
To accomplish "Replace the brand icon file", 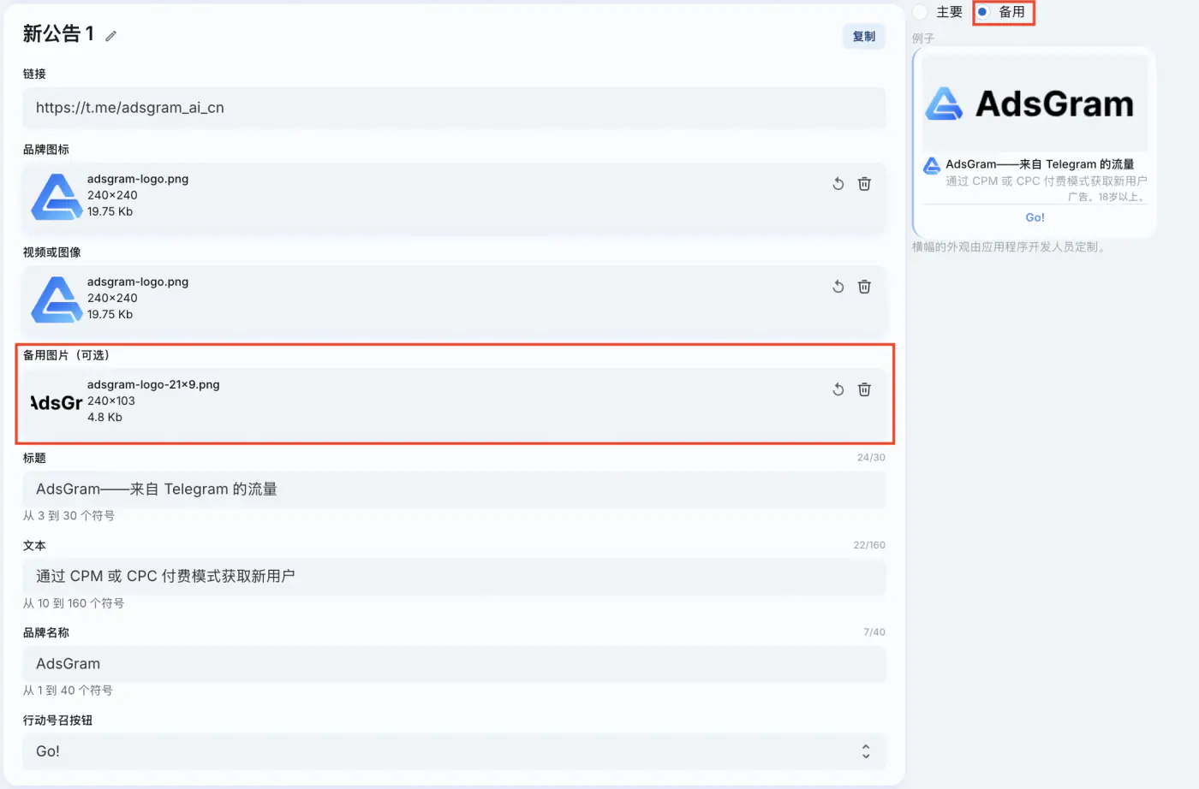I will pos(838,184).
